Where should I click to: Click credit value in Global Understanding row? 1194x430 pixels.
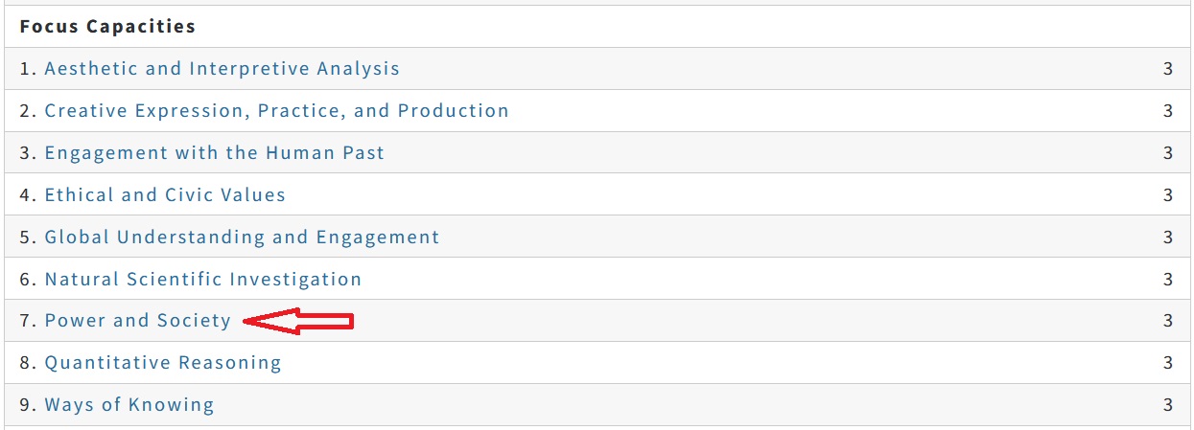pos(1167,238)
